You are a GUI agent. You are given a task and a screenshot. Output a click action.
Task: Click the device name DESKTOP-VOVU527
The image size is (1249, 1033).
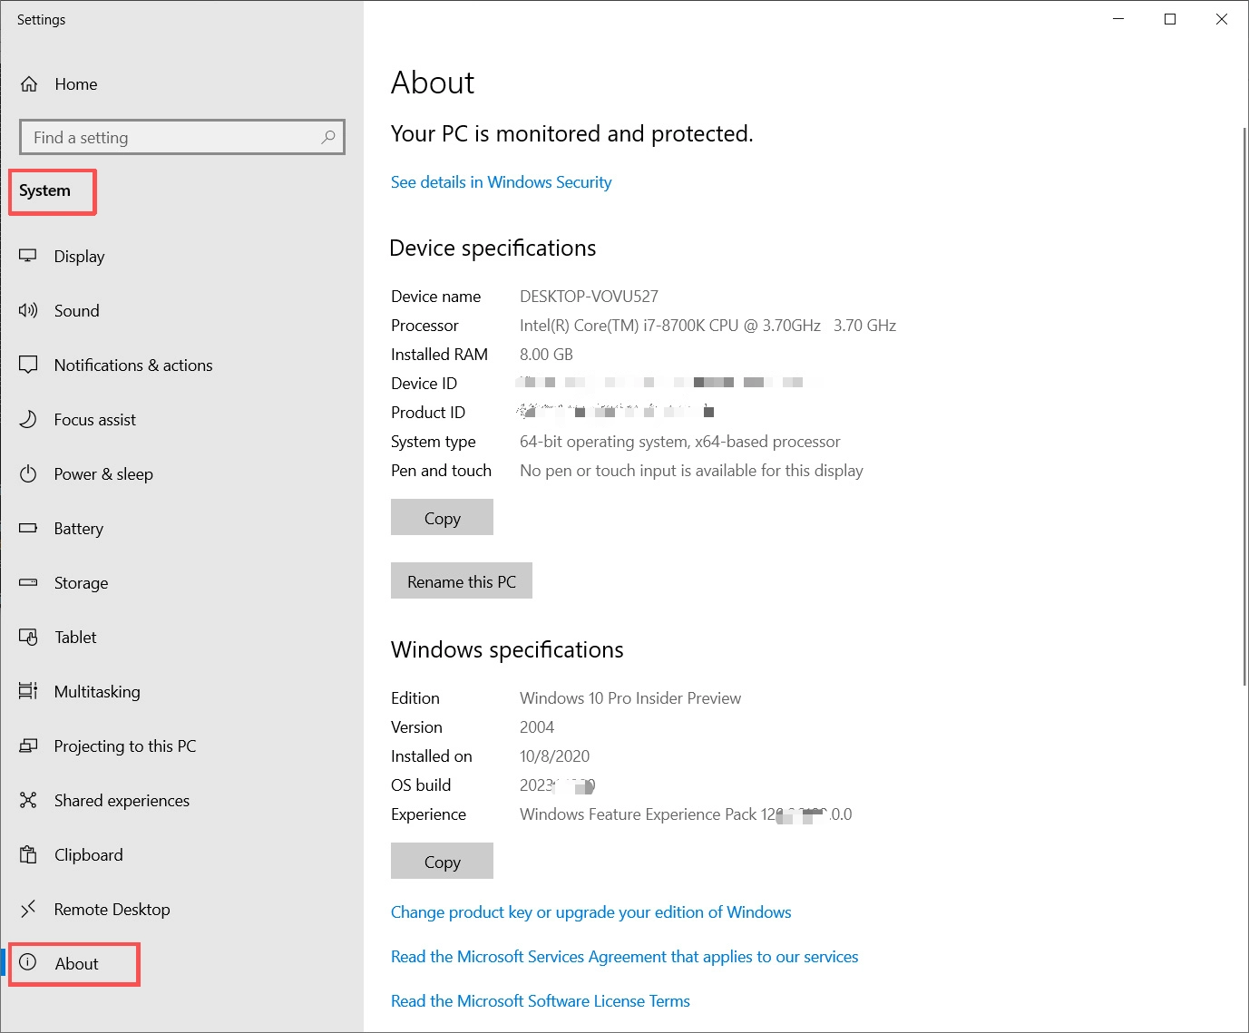pyautogui.click(x=589, y=297)
